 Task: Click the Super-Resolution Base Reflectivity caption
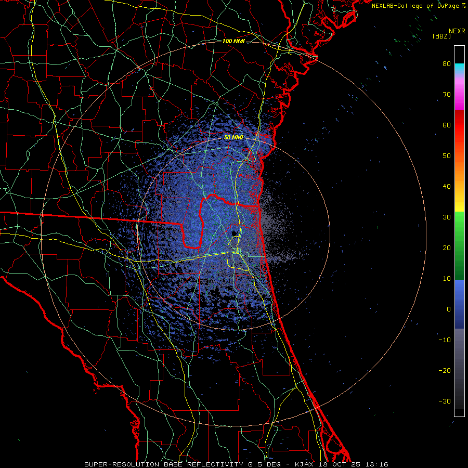[x=236, y=464]
